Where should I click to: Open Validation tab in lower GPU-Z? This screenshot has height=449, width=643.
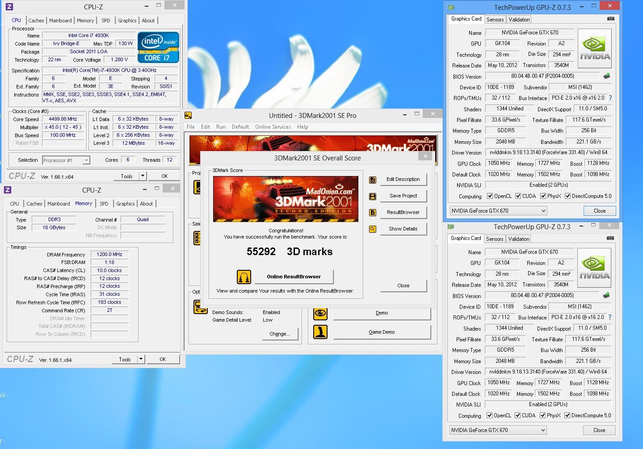pyautogui.click(x=519, y=239)
